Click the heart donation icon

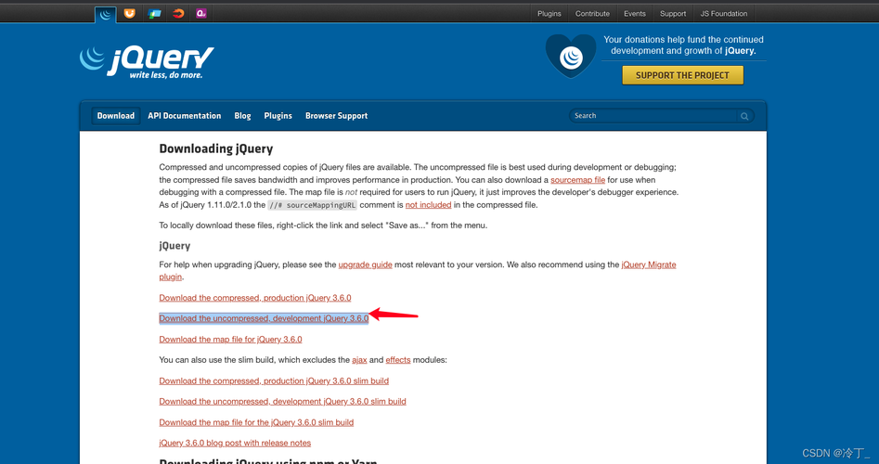pos(571,56)
